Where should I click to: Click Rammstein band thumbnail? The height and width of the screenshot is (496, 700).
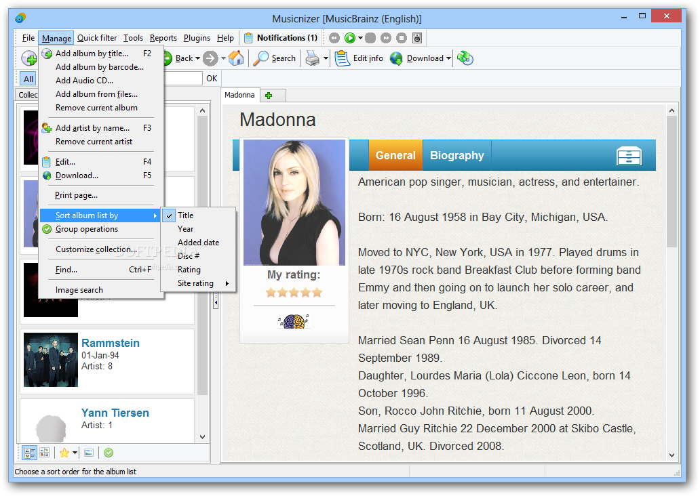50,360
